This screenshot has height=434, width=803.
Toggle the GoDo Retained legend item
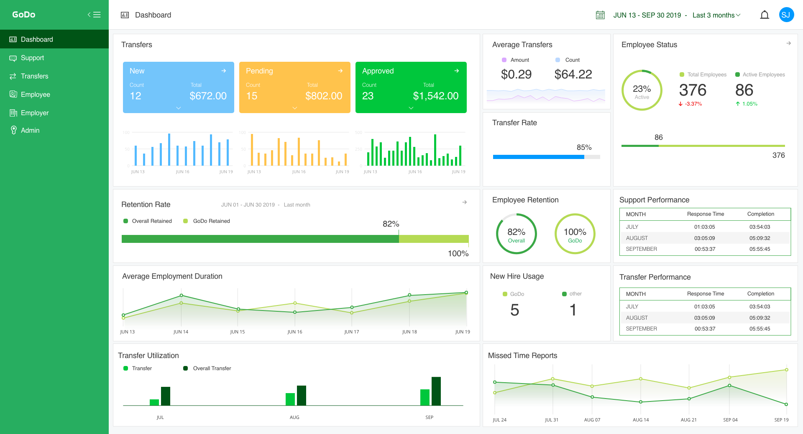(x=207, y=221)
